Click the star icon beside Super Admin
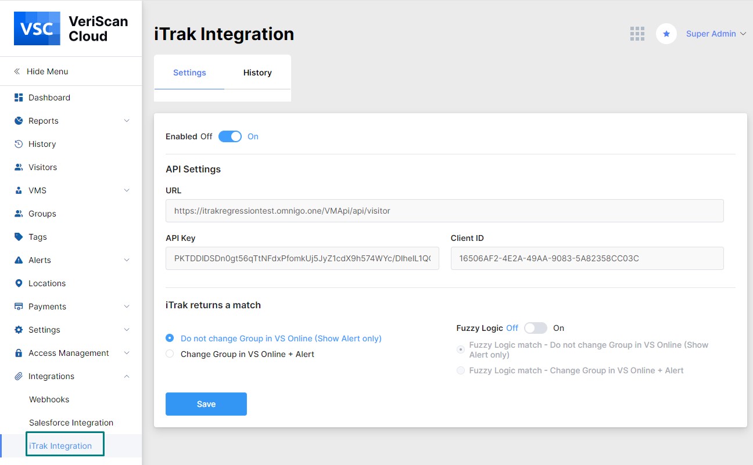The width and height of the screenshot is (753, 465). pyautogui.click(x=666, y=34)
